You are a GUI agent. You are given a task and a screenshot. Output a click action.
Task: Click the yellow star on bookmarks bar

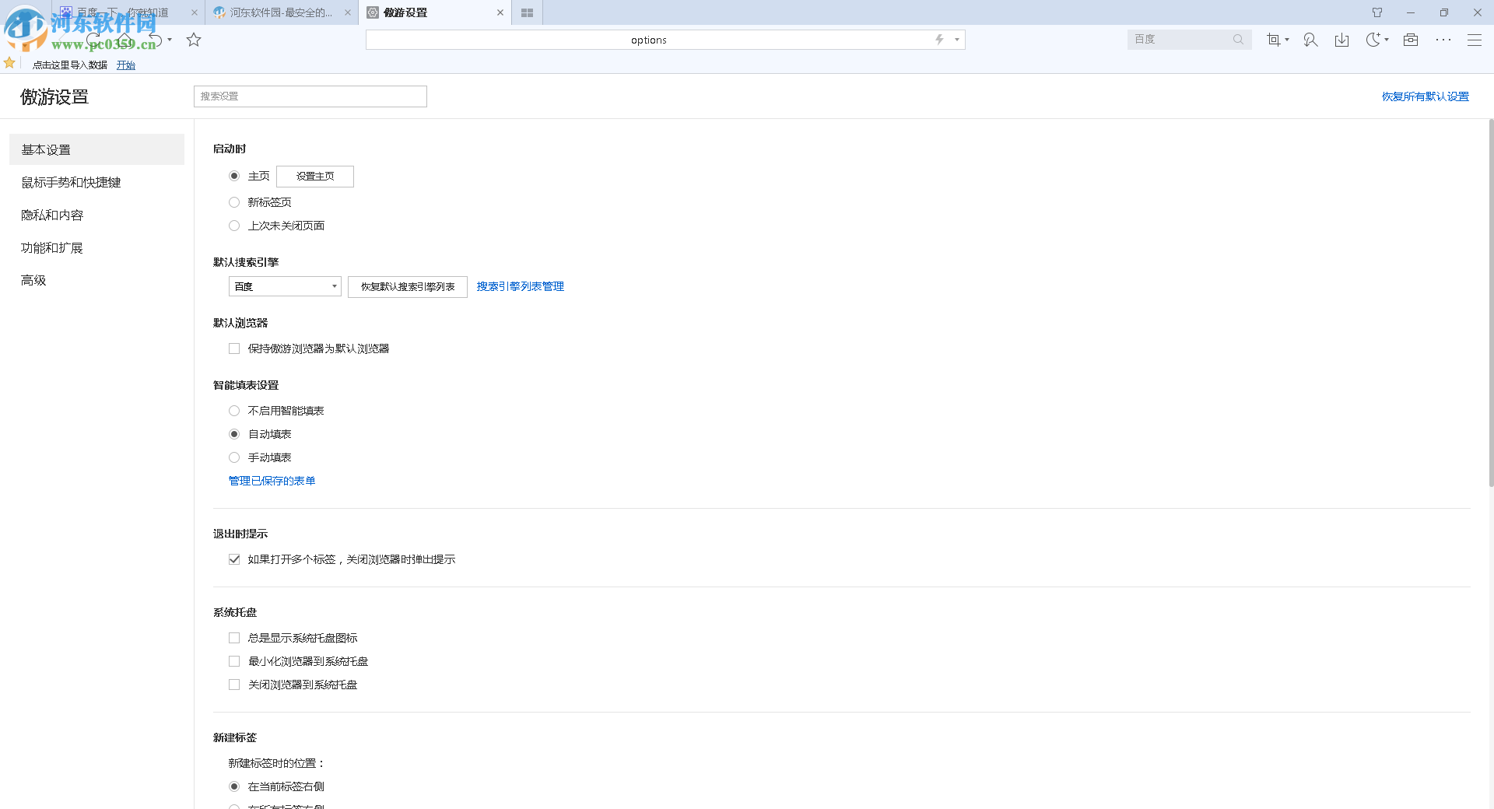9,63
